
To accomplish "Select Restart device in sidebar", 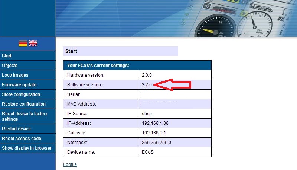I will pos(16,129).
